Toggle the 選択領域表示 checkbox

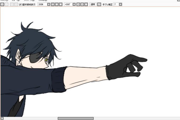tap(20, 4)
